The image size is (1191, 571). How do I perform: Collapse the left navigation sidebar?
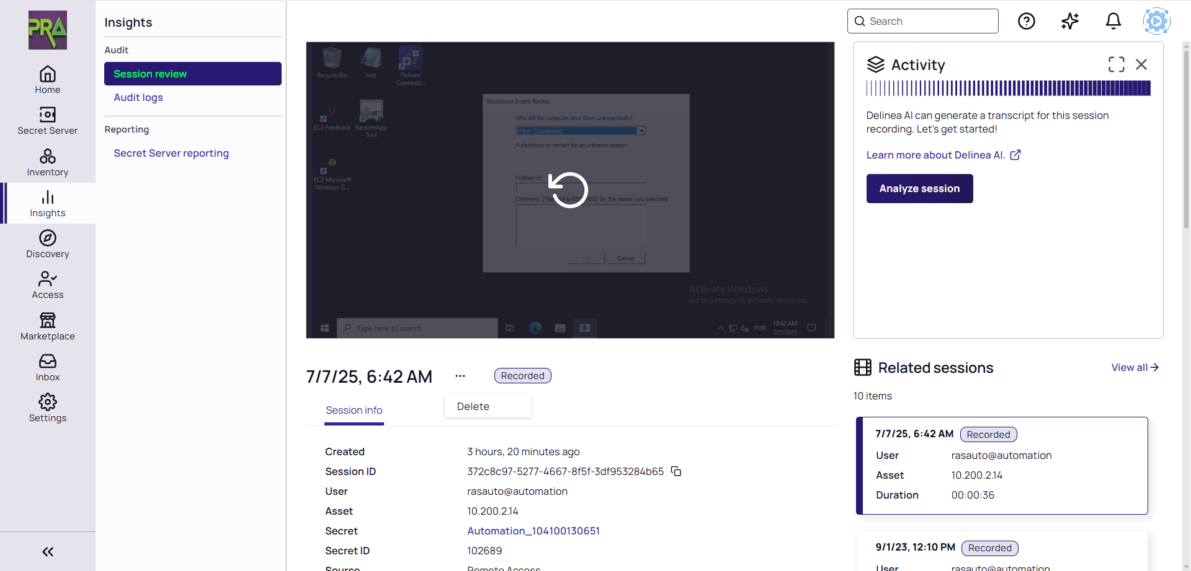(x=47, y=551)
